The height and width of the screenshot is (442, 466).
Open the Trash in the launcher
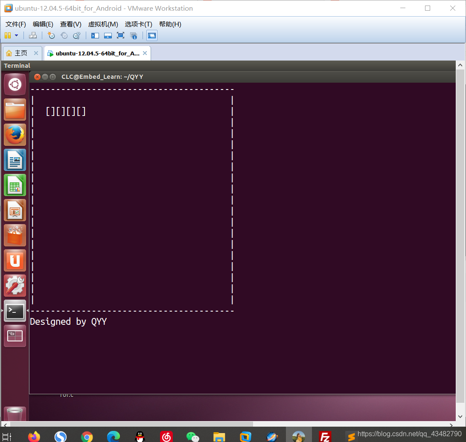15,414
